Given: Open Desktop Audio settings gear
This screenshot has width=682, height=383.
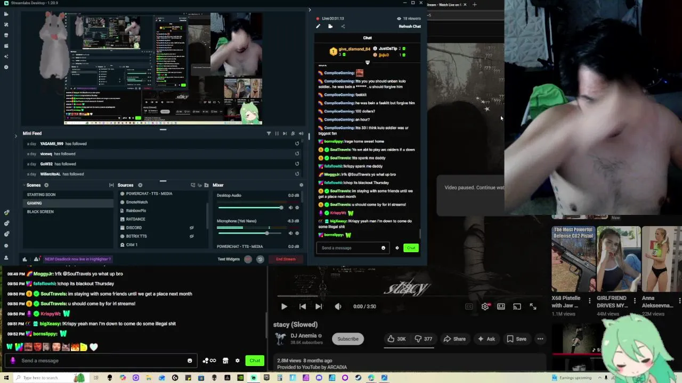Looking at the screenshot, I should [x=297, y=207].
